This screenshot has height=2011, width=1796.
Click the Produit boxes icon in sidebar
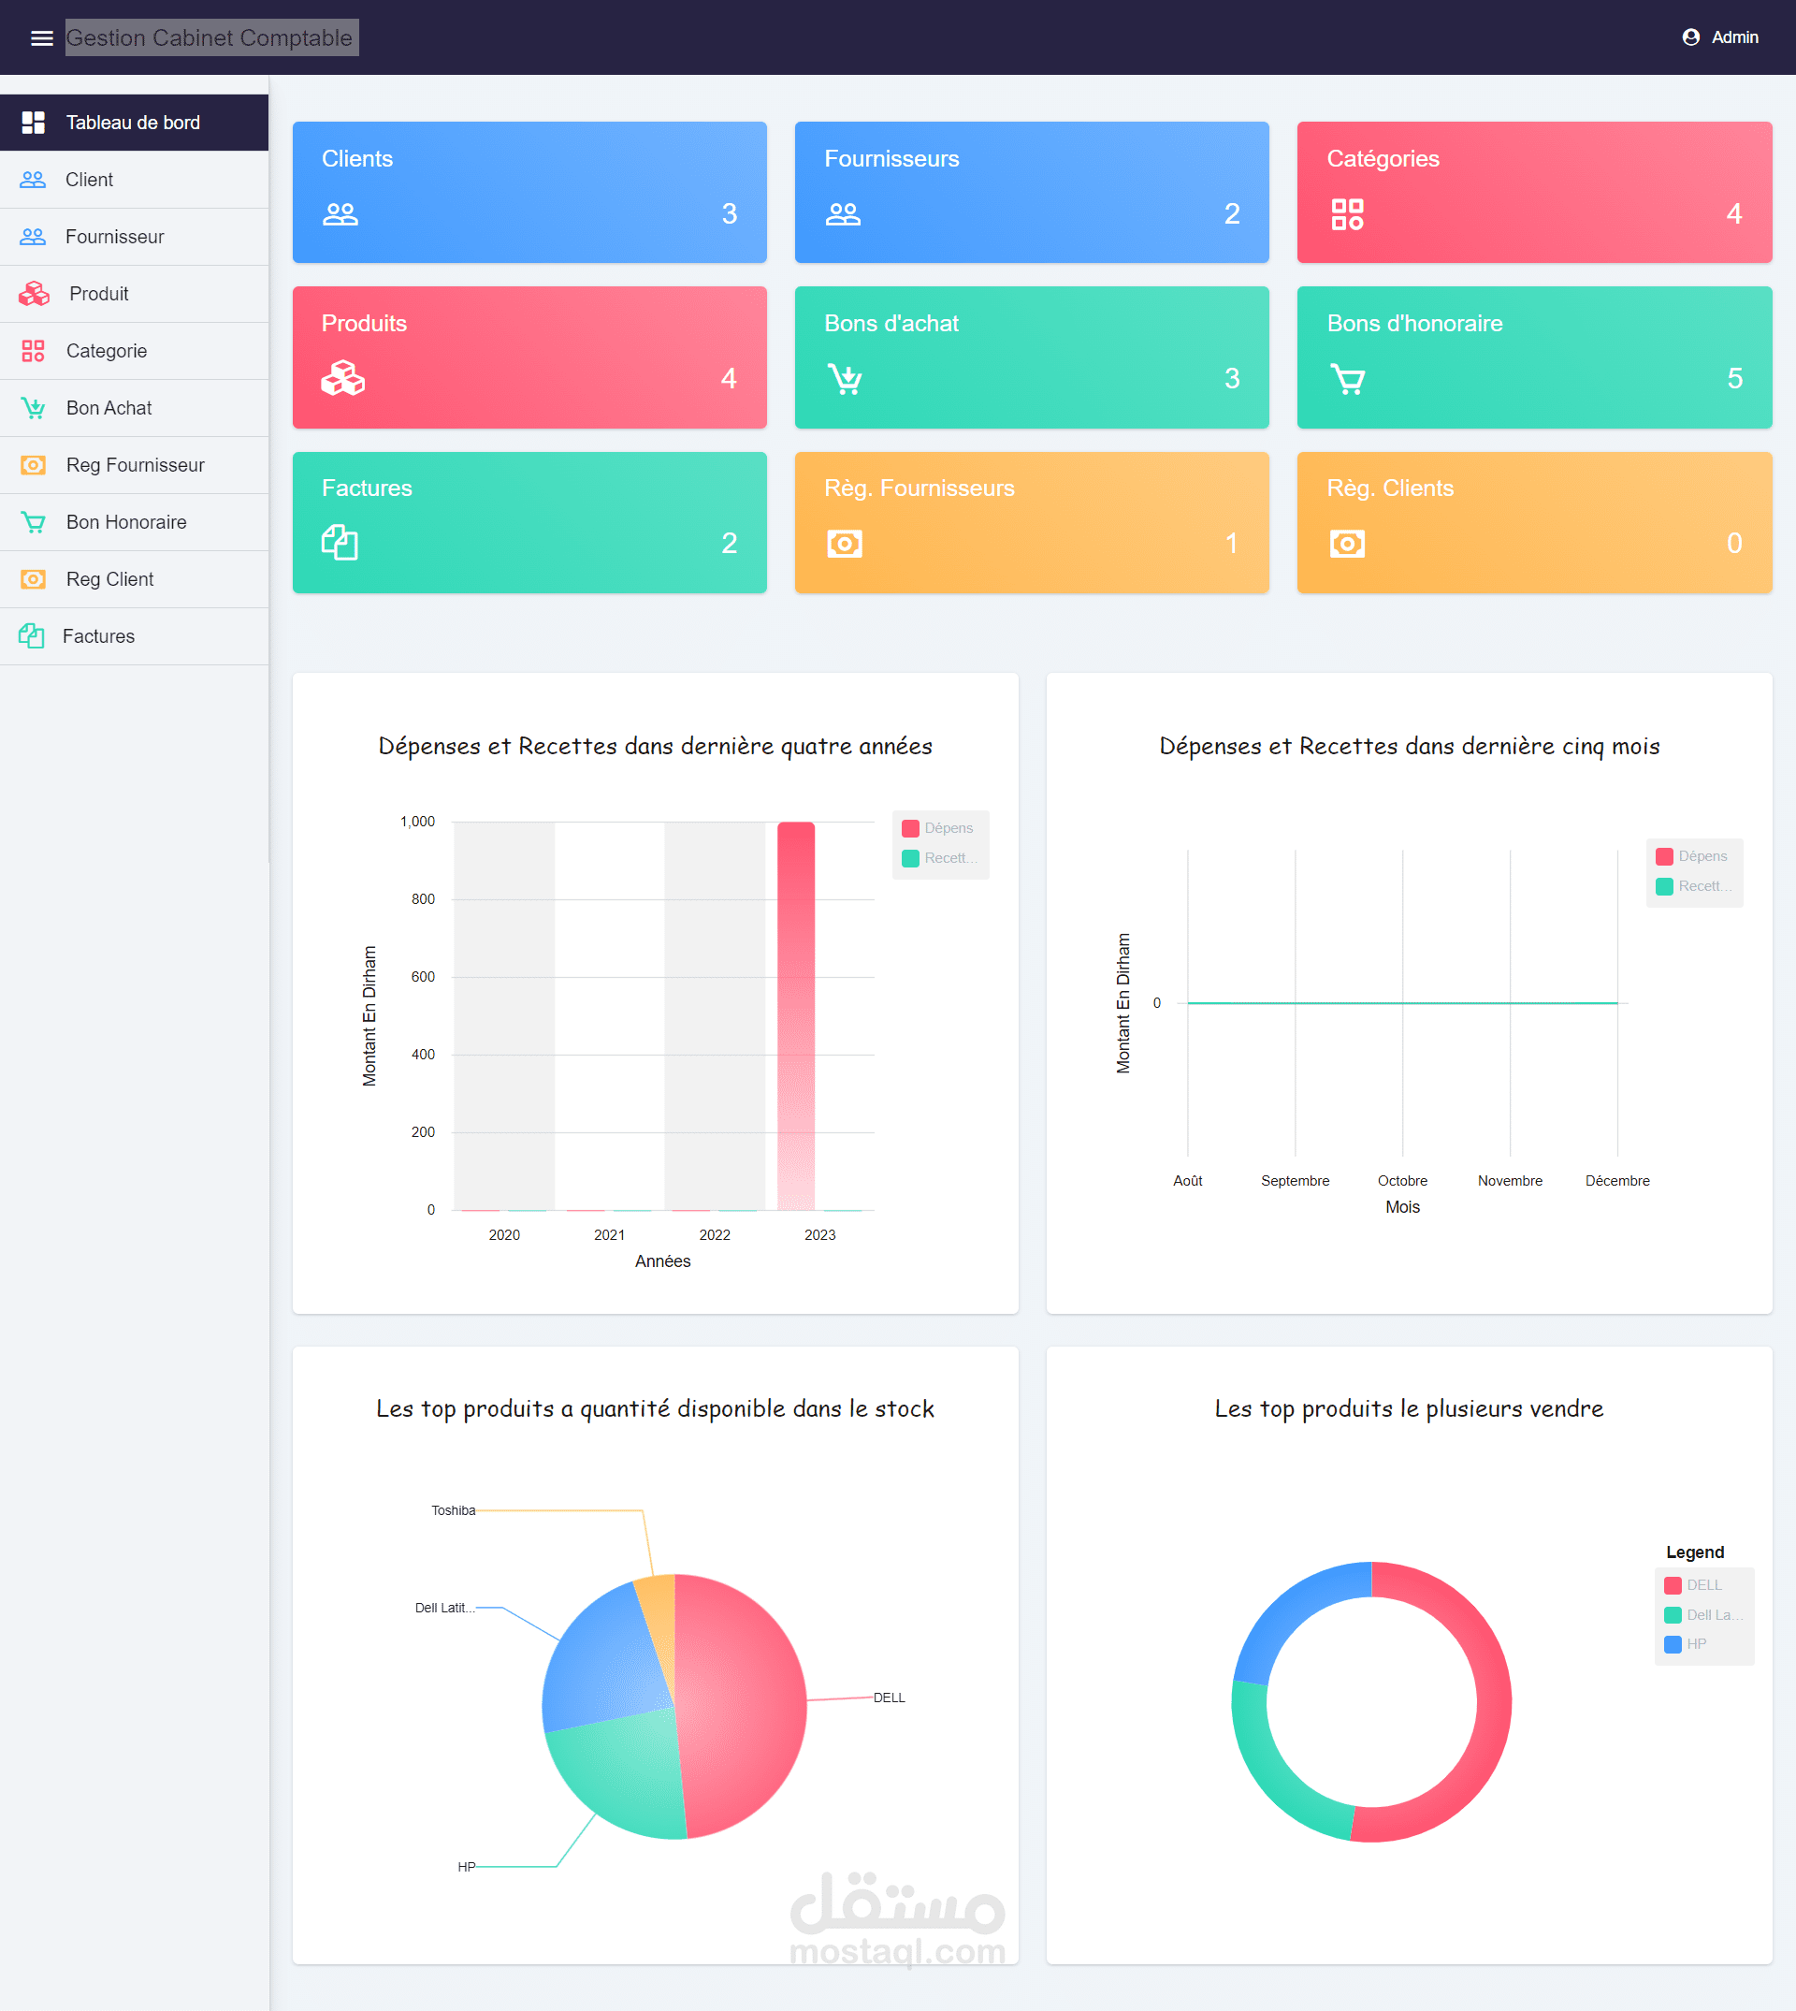coord(34,293)
